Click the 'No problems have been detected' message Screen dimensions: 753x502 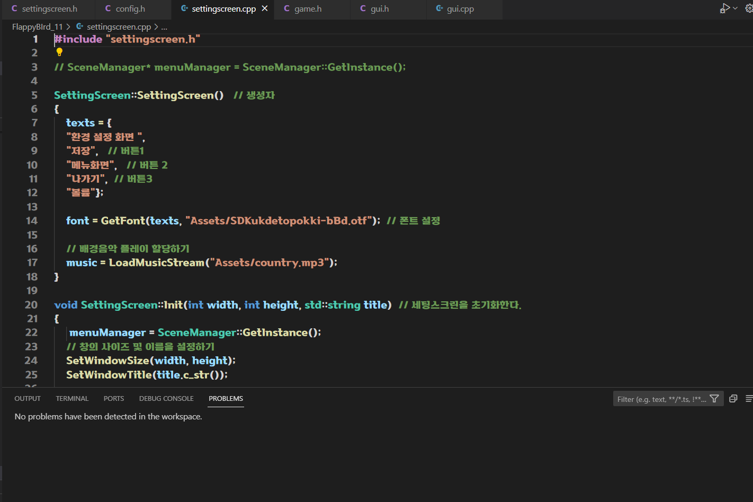(108, 417)
